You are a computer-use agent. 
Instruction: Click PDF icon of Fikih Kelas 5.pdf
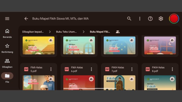click(x=26, y=69)
